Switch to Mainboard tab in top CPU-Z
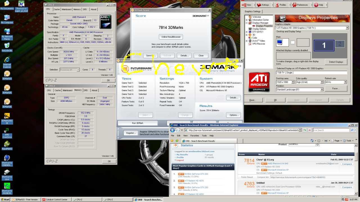Image resolution: width=360 pixels, height=202 pixels. [x=67, y=9]
